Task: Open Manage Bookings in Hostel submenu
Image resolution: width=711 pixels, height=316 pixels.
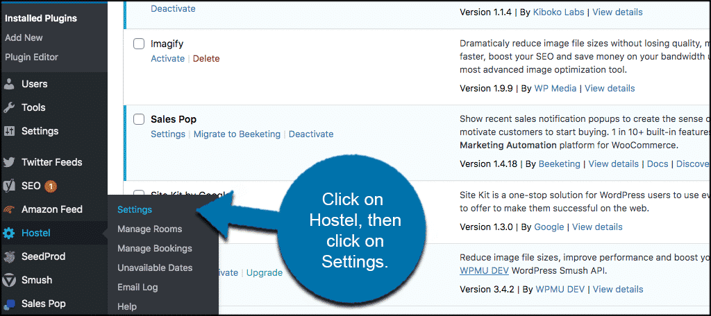Action: tap(154, 248)
